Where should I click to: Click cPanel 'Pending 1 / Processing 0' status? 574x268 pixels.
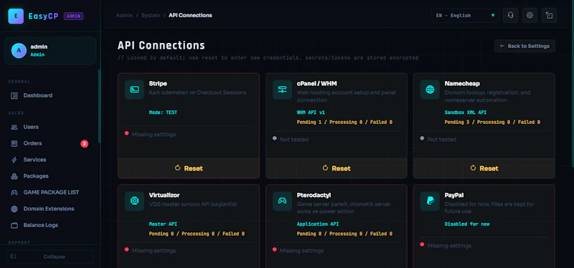344,122
